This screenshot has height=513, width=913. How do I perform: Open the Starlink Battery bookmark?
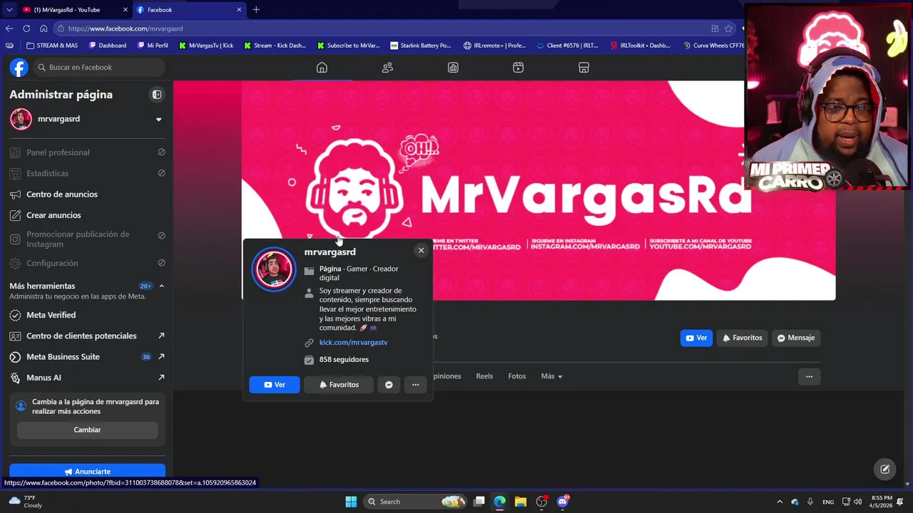(x=421, y=45)
